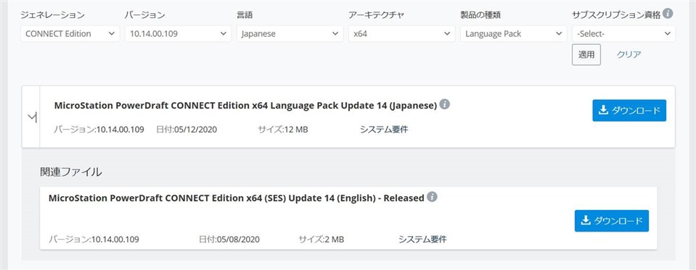Click info icon next to SES Update 14 (English)

tap(433, 197)
